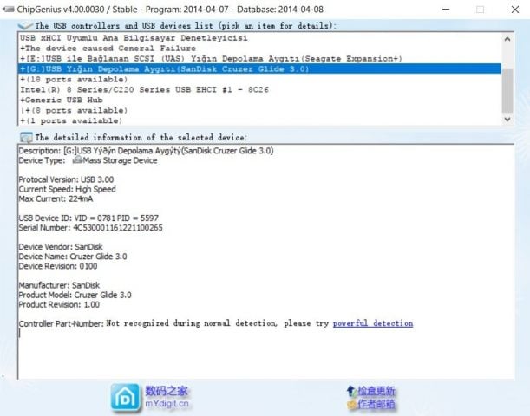Click the Description line in details panel
Screen dimensions: 530x416
coord(146,151)
